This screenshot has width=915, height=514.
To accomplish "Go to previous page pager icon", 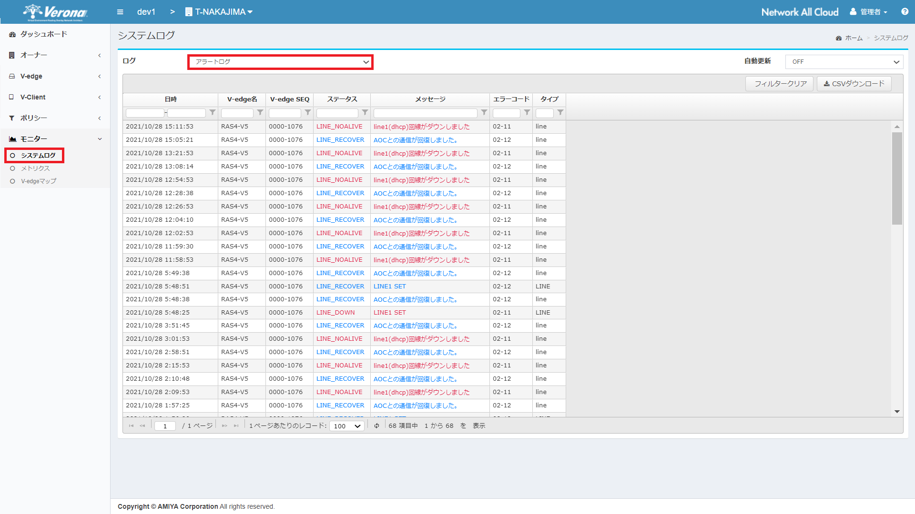I will pyautogui.click(x=142, y=426).
